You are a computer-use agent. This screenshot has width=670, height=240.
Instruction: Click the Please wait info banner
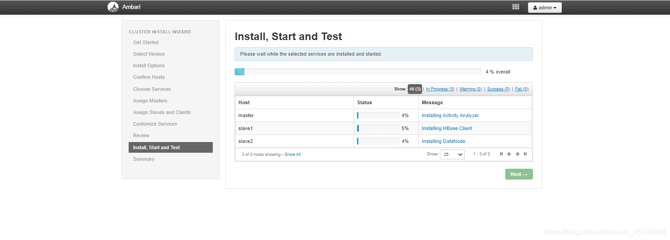click(383, 54)
